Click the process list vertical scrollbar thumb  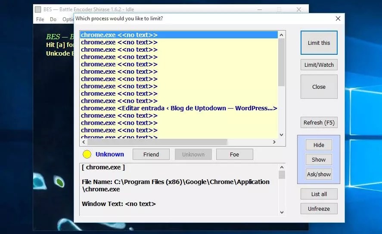281,62
